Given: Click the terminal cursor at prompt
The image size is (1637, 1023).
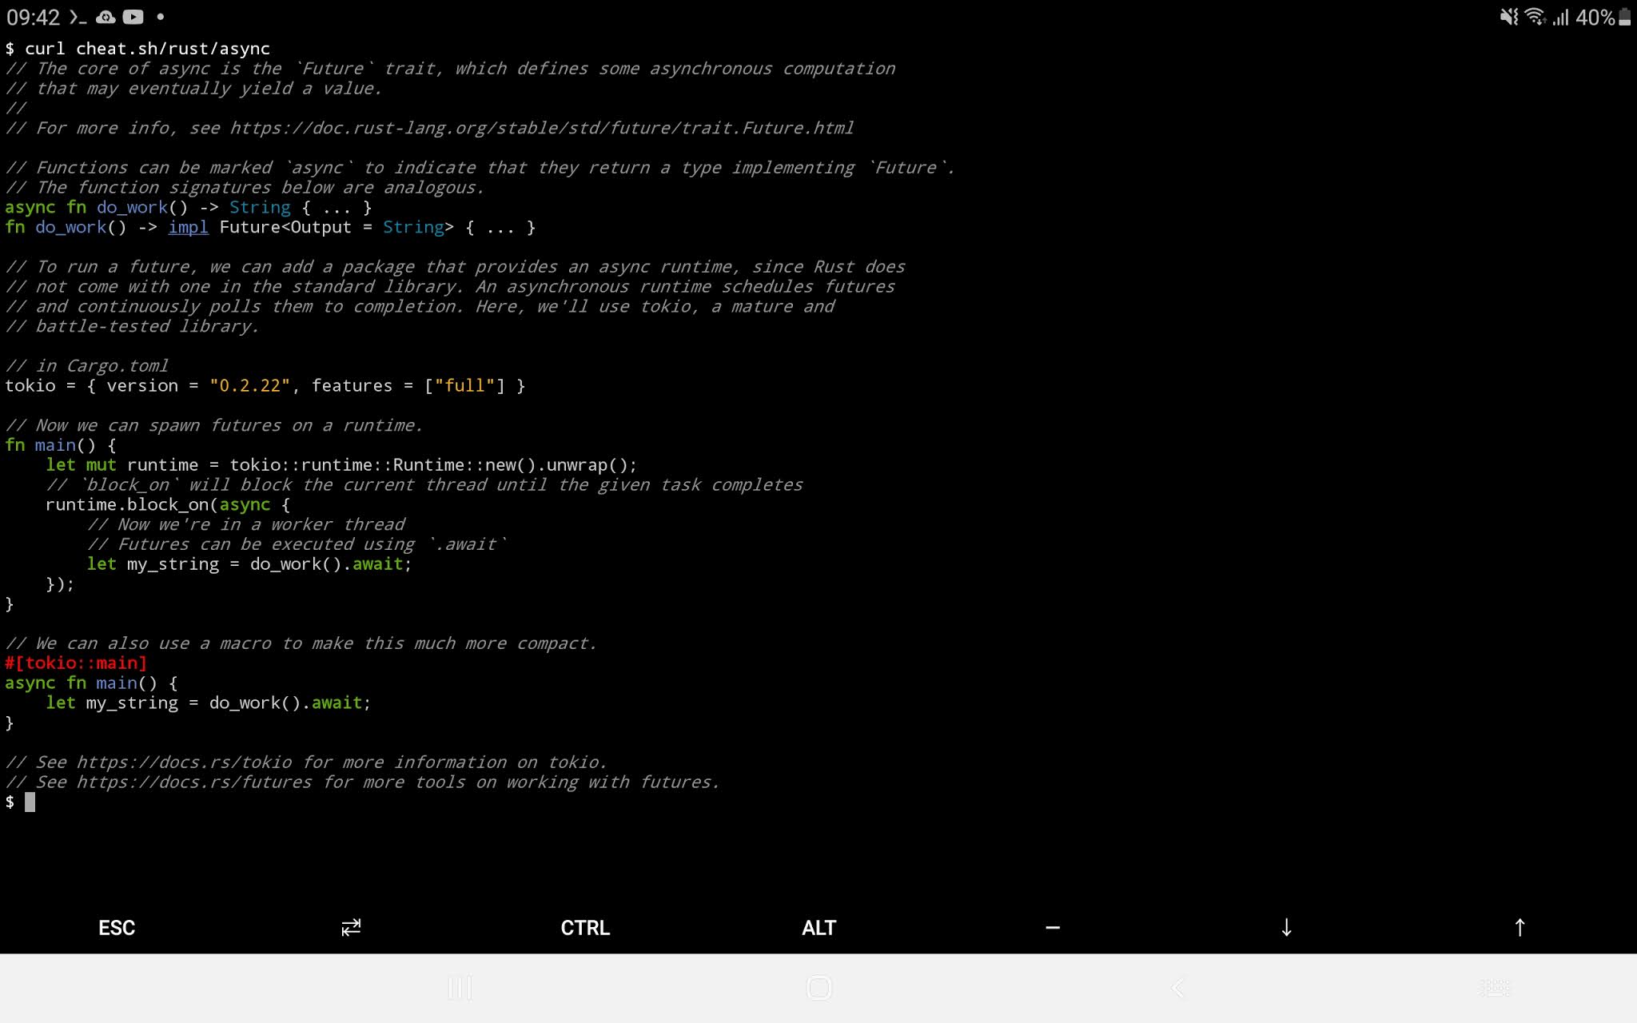Looking at the screenshot, I should coord(30,802).
